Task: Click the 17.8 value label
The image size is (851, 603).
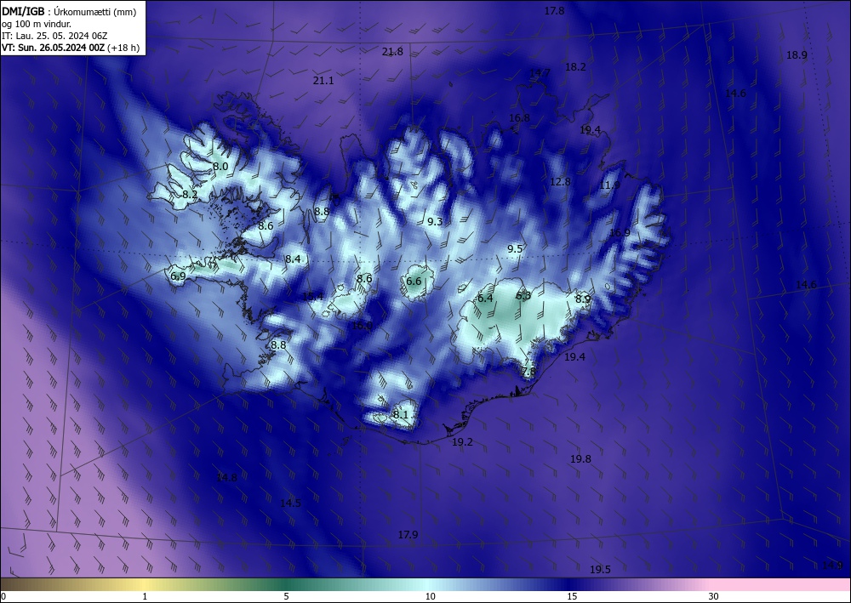Action: coord(554,11)
